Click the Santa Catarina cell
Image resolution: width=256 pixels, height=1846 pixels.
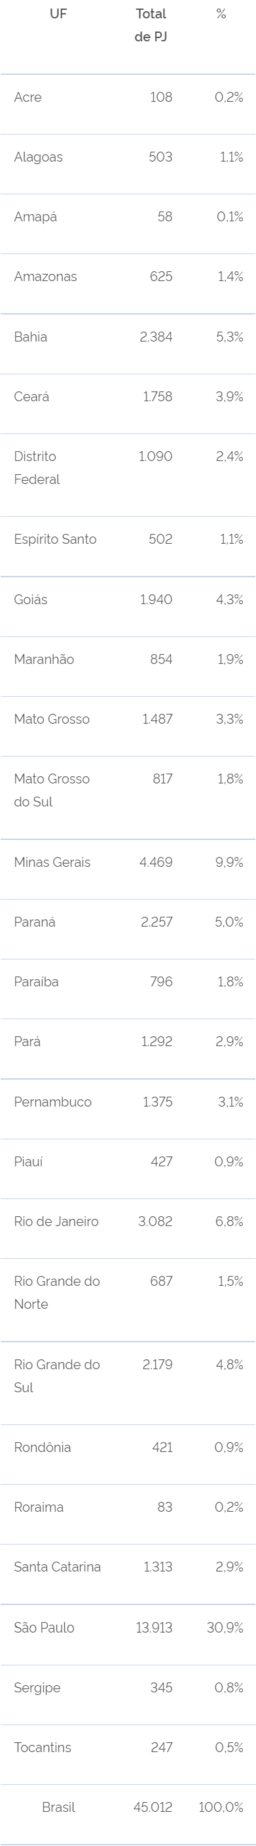(x=57, y=1568)
